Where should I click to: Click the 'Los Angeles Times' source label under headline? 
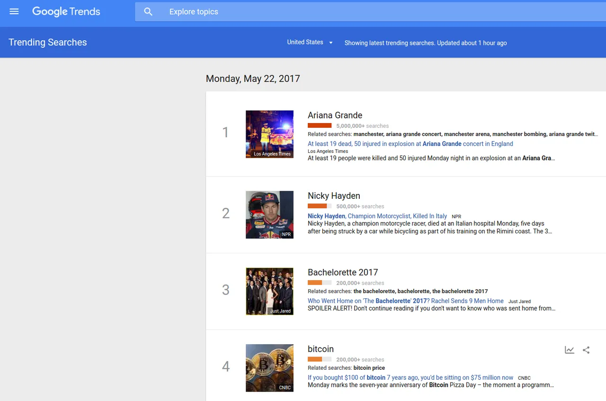pyautogui.click(x=328, y=151)
